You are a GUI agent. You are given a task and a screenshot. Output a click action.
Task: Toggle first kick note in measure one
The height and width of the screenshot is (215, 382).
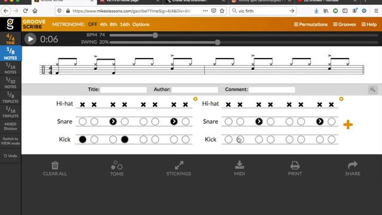pos(82,139)
